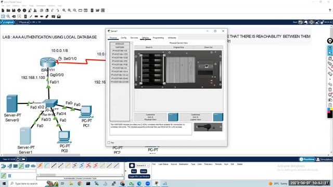This screenshot has width=333, height=187.
Task: Choose the Draw Rectangle tool
Action: click(x=36, y=16)
